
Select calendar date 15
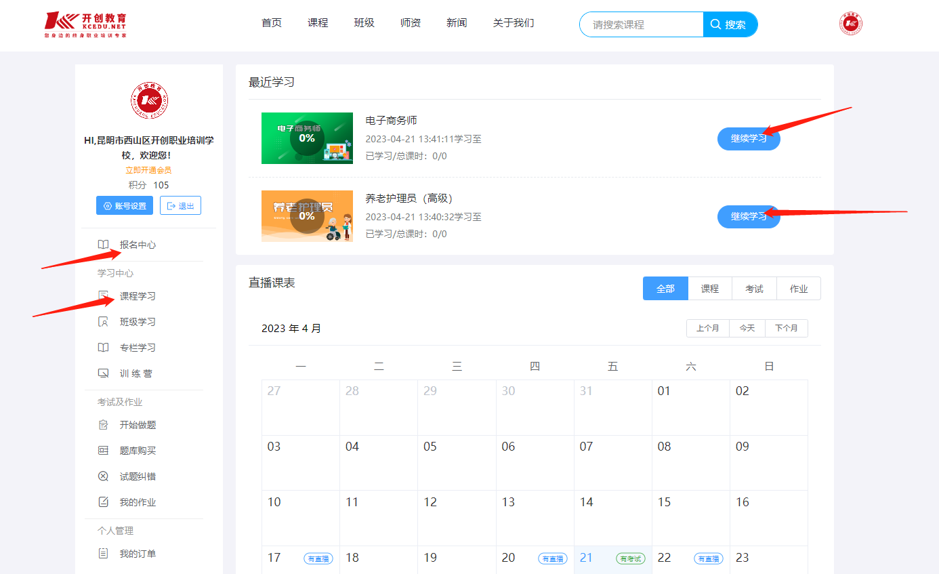pos(691,518)
